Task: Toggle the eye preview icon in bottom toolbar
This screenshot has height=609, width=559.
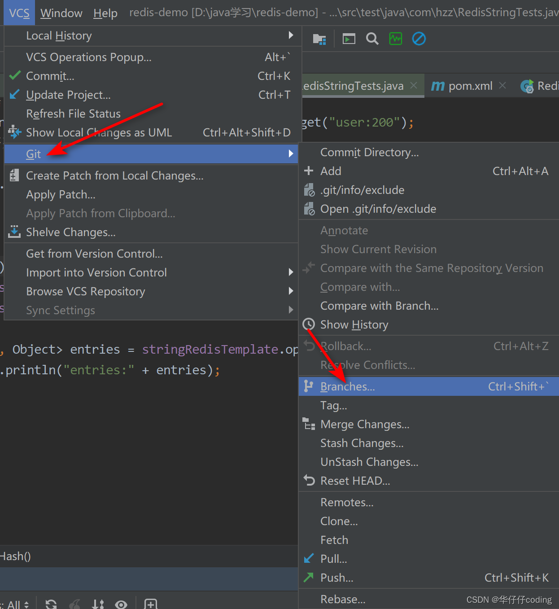Action: click(121, 605)
